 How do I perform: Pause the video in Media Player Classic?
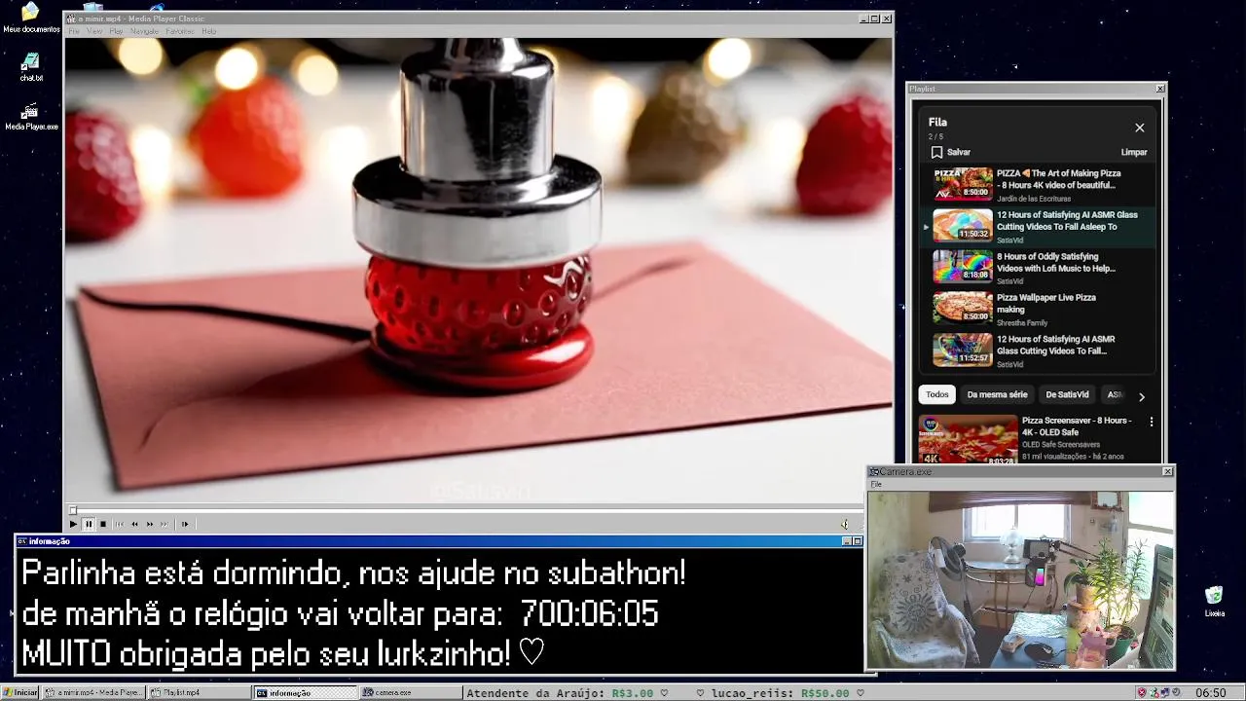click(89, 524)
